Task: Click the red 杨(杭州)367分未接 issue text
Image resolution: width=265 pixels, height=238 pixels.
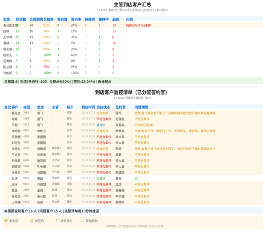Action: click(138, 25)
